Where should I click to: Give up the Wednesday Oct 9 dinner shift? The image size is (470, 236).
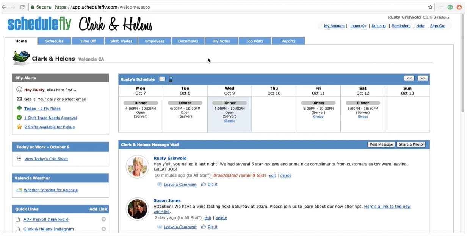point(229,120)
